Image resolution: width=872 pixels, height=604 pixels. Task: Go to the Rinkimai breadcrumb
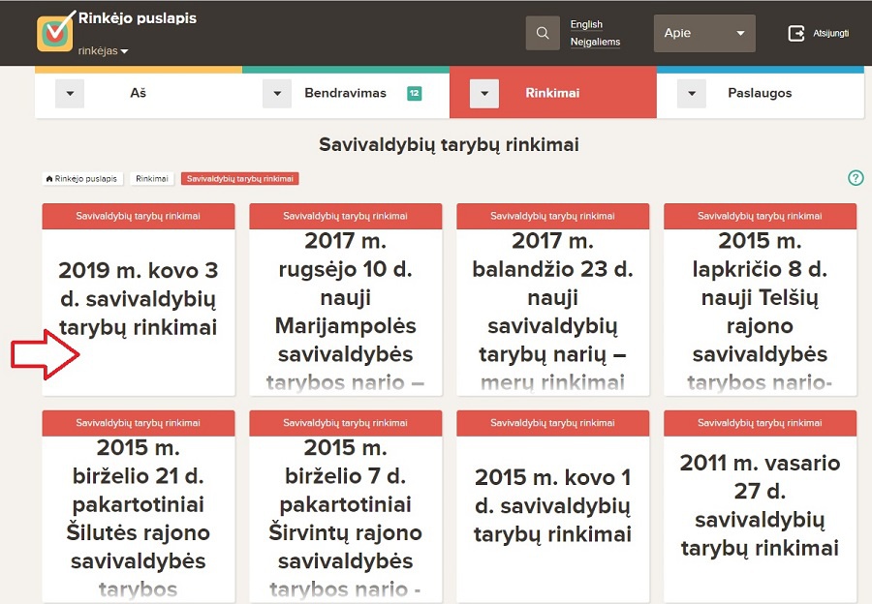click(152, 178)
